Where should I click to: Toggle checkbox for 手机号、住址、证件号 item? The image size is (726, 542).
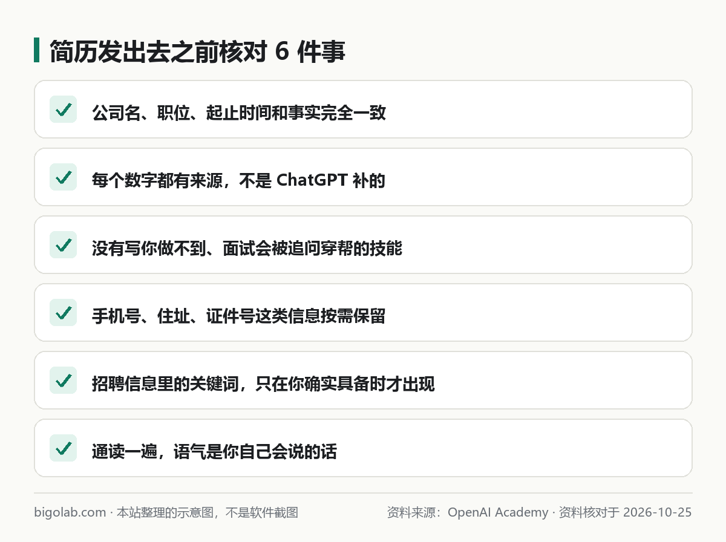tap(63, 313)
